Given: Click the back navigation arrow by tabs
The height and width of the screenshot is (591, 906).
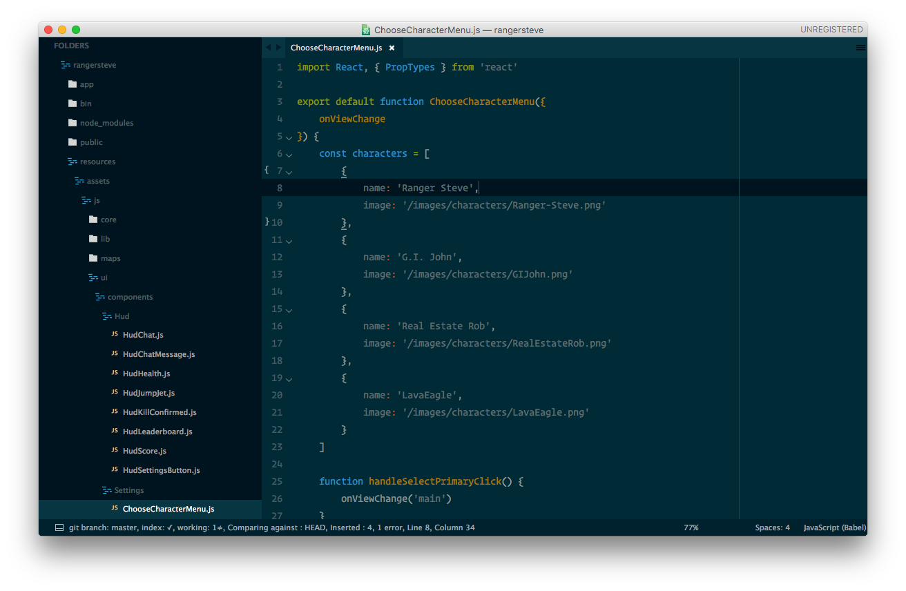Looking at the screenshot, I should 268,48.
